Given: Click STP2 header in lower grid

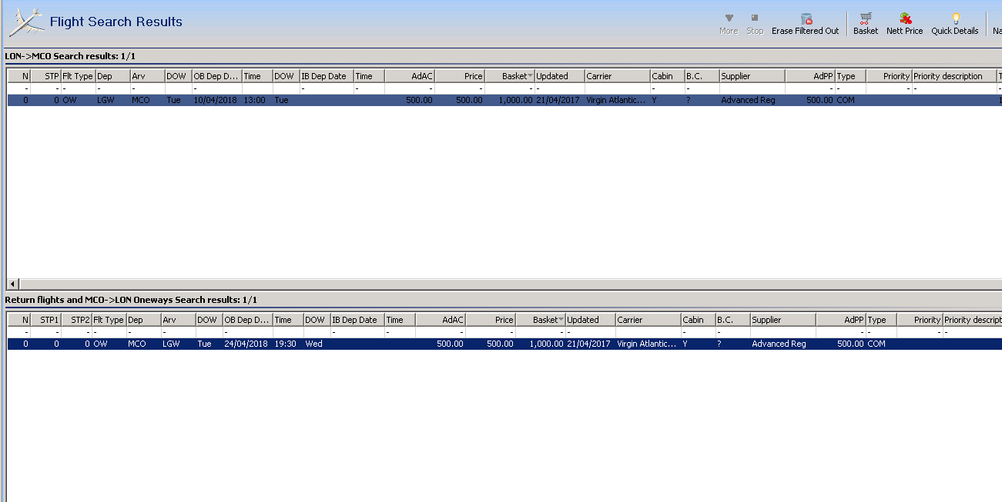Looking at the screenshot, I should (x=76, y=320).
